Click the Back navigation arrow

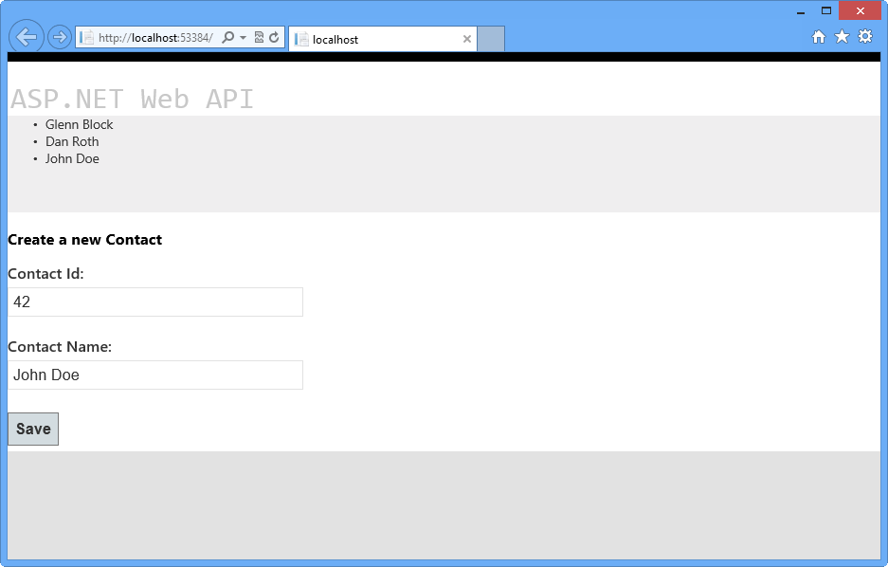pyautogui.click(x=26, y=36)
